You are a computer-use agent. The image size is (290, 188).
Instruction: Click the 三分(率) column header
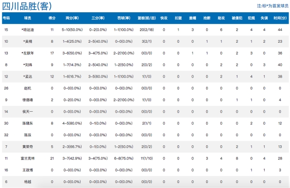pos(98,18)
